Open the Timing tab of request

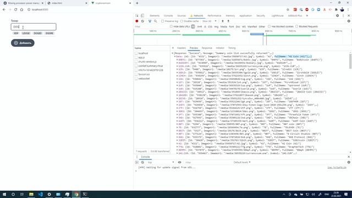pos(232,48)
